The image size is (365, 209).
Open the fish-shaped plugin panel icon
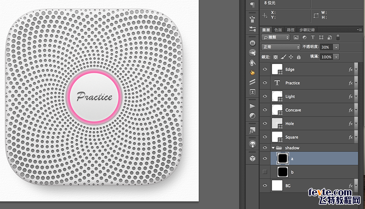(252, 53)
